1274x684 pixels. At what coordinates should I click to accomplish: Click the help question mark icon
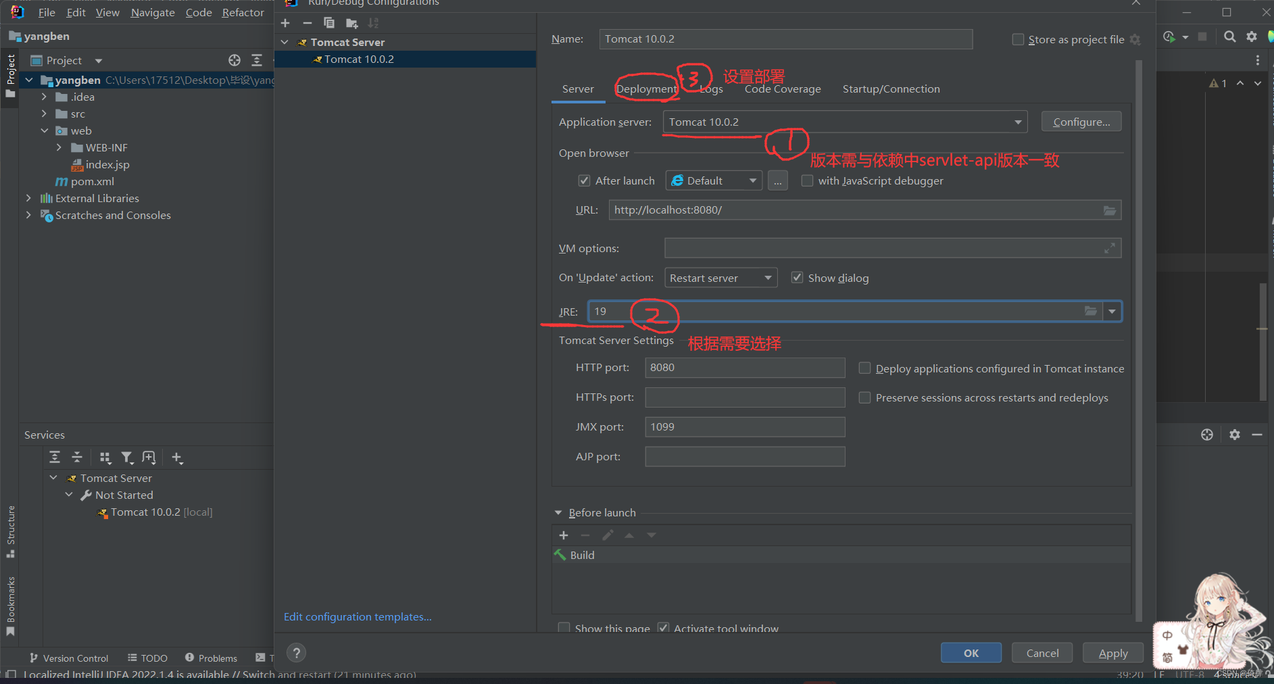coord(296,653)
